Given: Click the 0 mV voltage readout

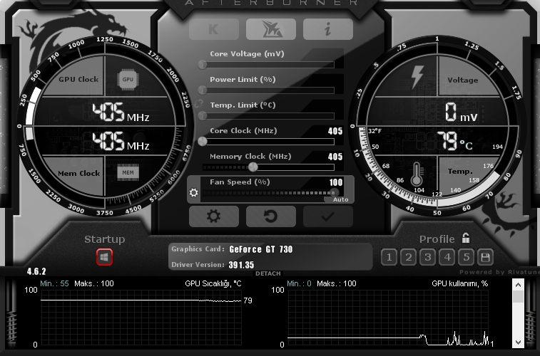Looking at the screenshot, I should 461,112.
